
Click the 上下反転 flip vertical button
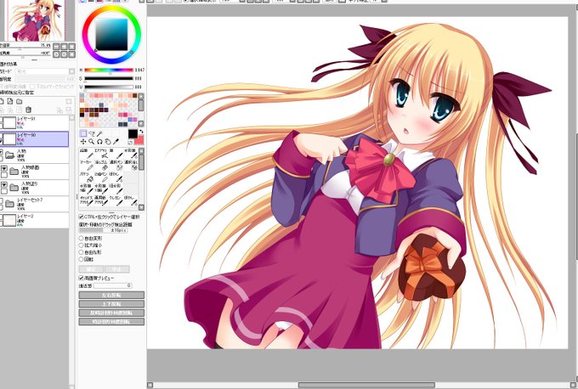click(111, 304)
